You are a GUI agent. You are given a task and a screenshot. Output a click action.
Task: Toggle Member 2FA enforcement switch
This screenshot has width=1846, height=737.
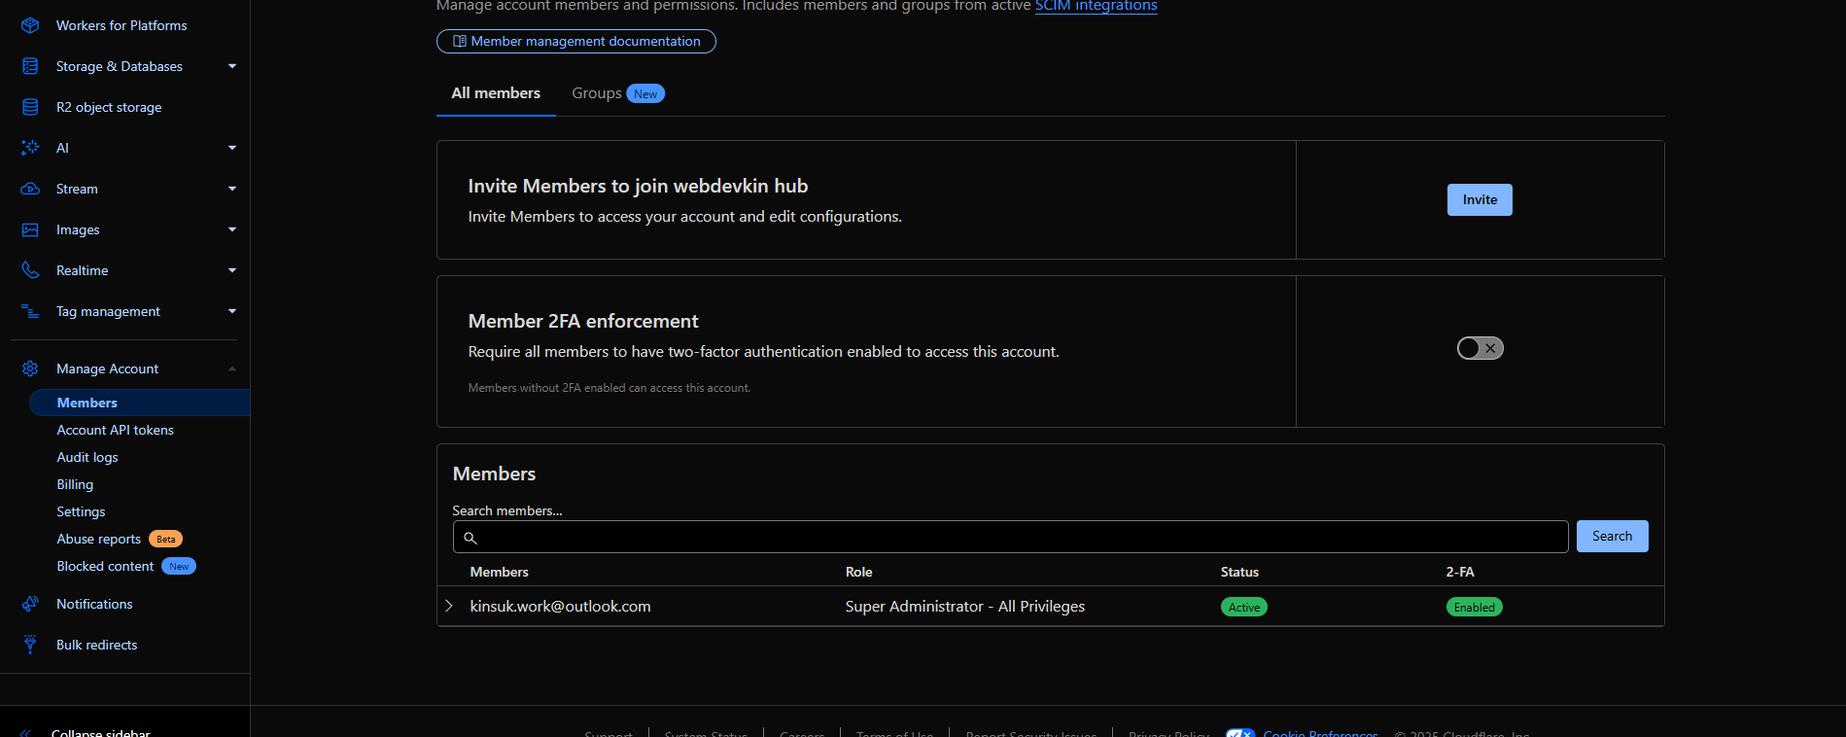tap(1480, 348)
